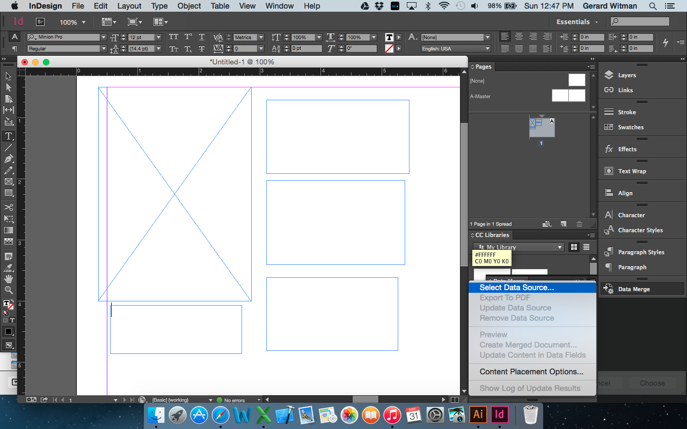This screenshot has width=687, height=429.
Task: Open the Layout menu
Action: [x=129, y=6]
